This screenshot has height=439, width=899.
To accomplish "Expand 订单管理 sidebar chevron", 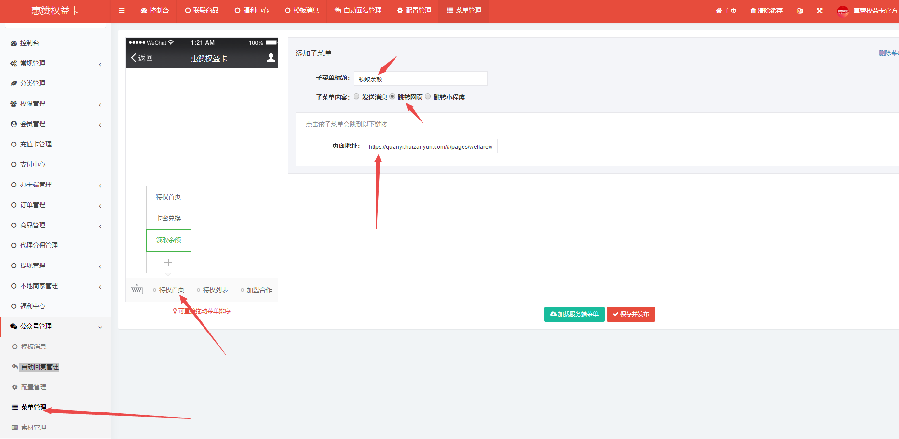I will pos(100,206).
